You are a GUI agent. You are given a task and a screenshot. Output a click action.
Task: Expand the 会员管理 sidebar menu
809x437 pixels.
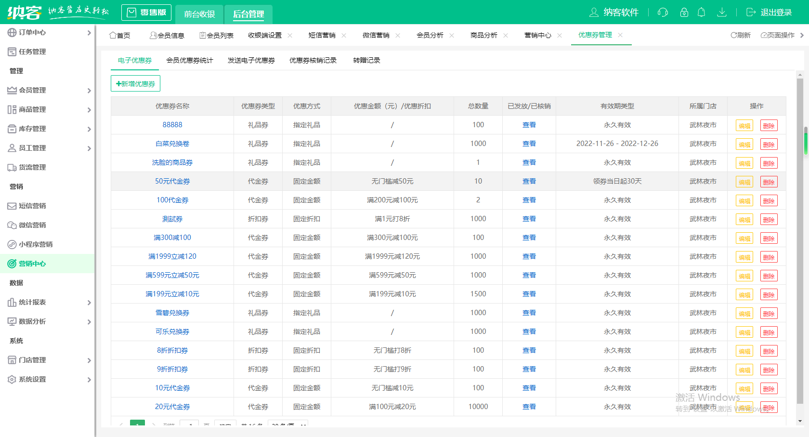point(32,90)
